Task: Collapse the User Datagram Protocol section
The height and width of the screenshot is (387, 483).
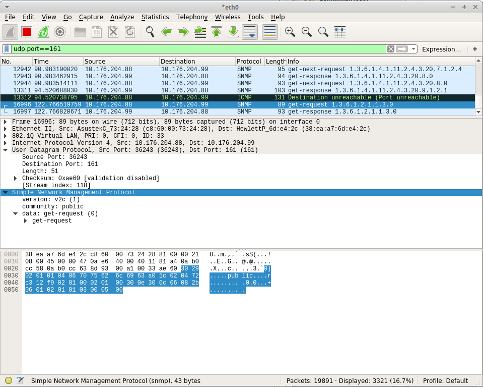Action: (6, 150)
